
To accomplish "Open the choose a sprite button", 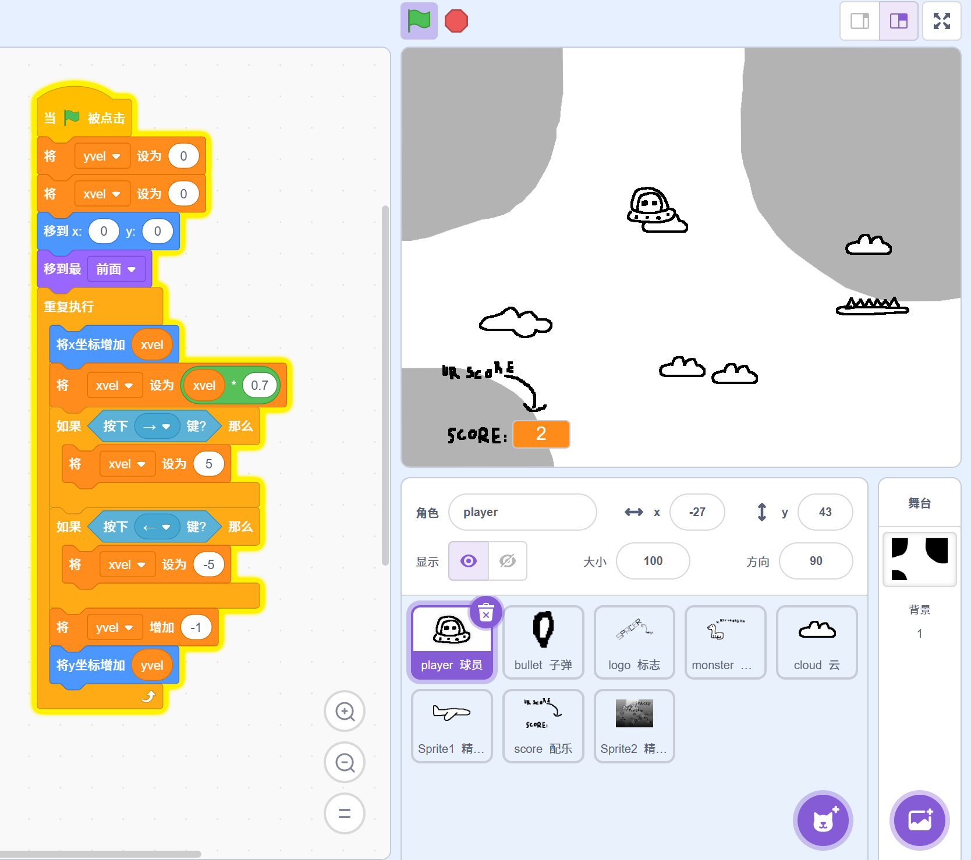I will (823, 820).
